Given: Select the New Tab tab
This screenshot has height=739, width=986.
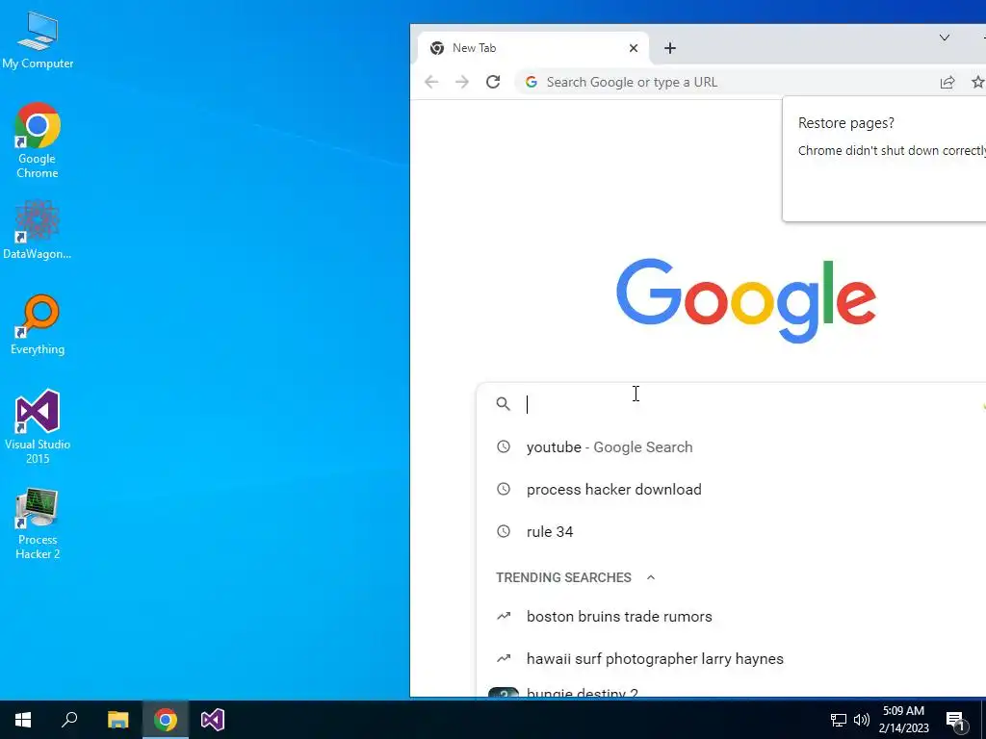Looking at the screenshot, I should point(533,48).
